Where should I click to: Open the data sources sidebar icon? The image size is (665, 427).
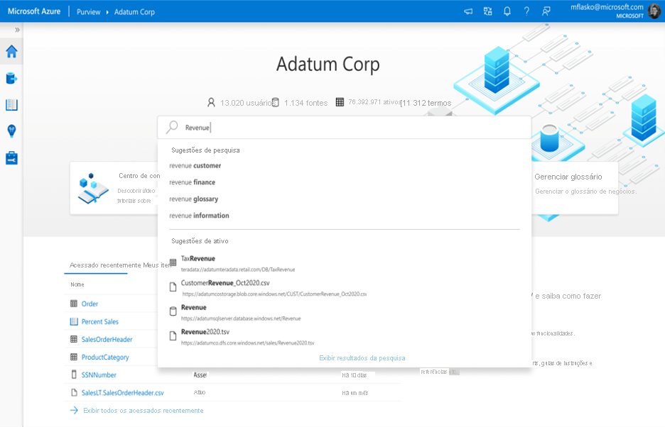[x=11, y=78]
